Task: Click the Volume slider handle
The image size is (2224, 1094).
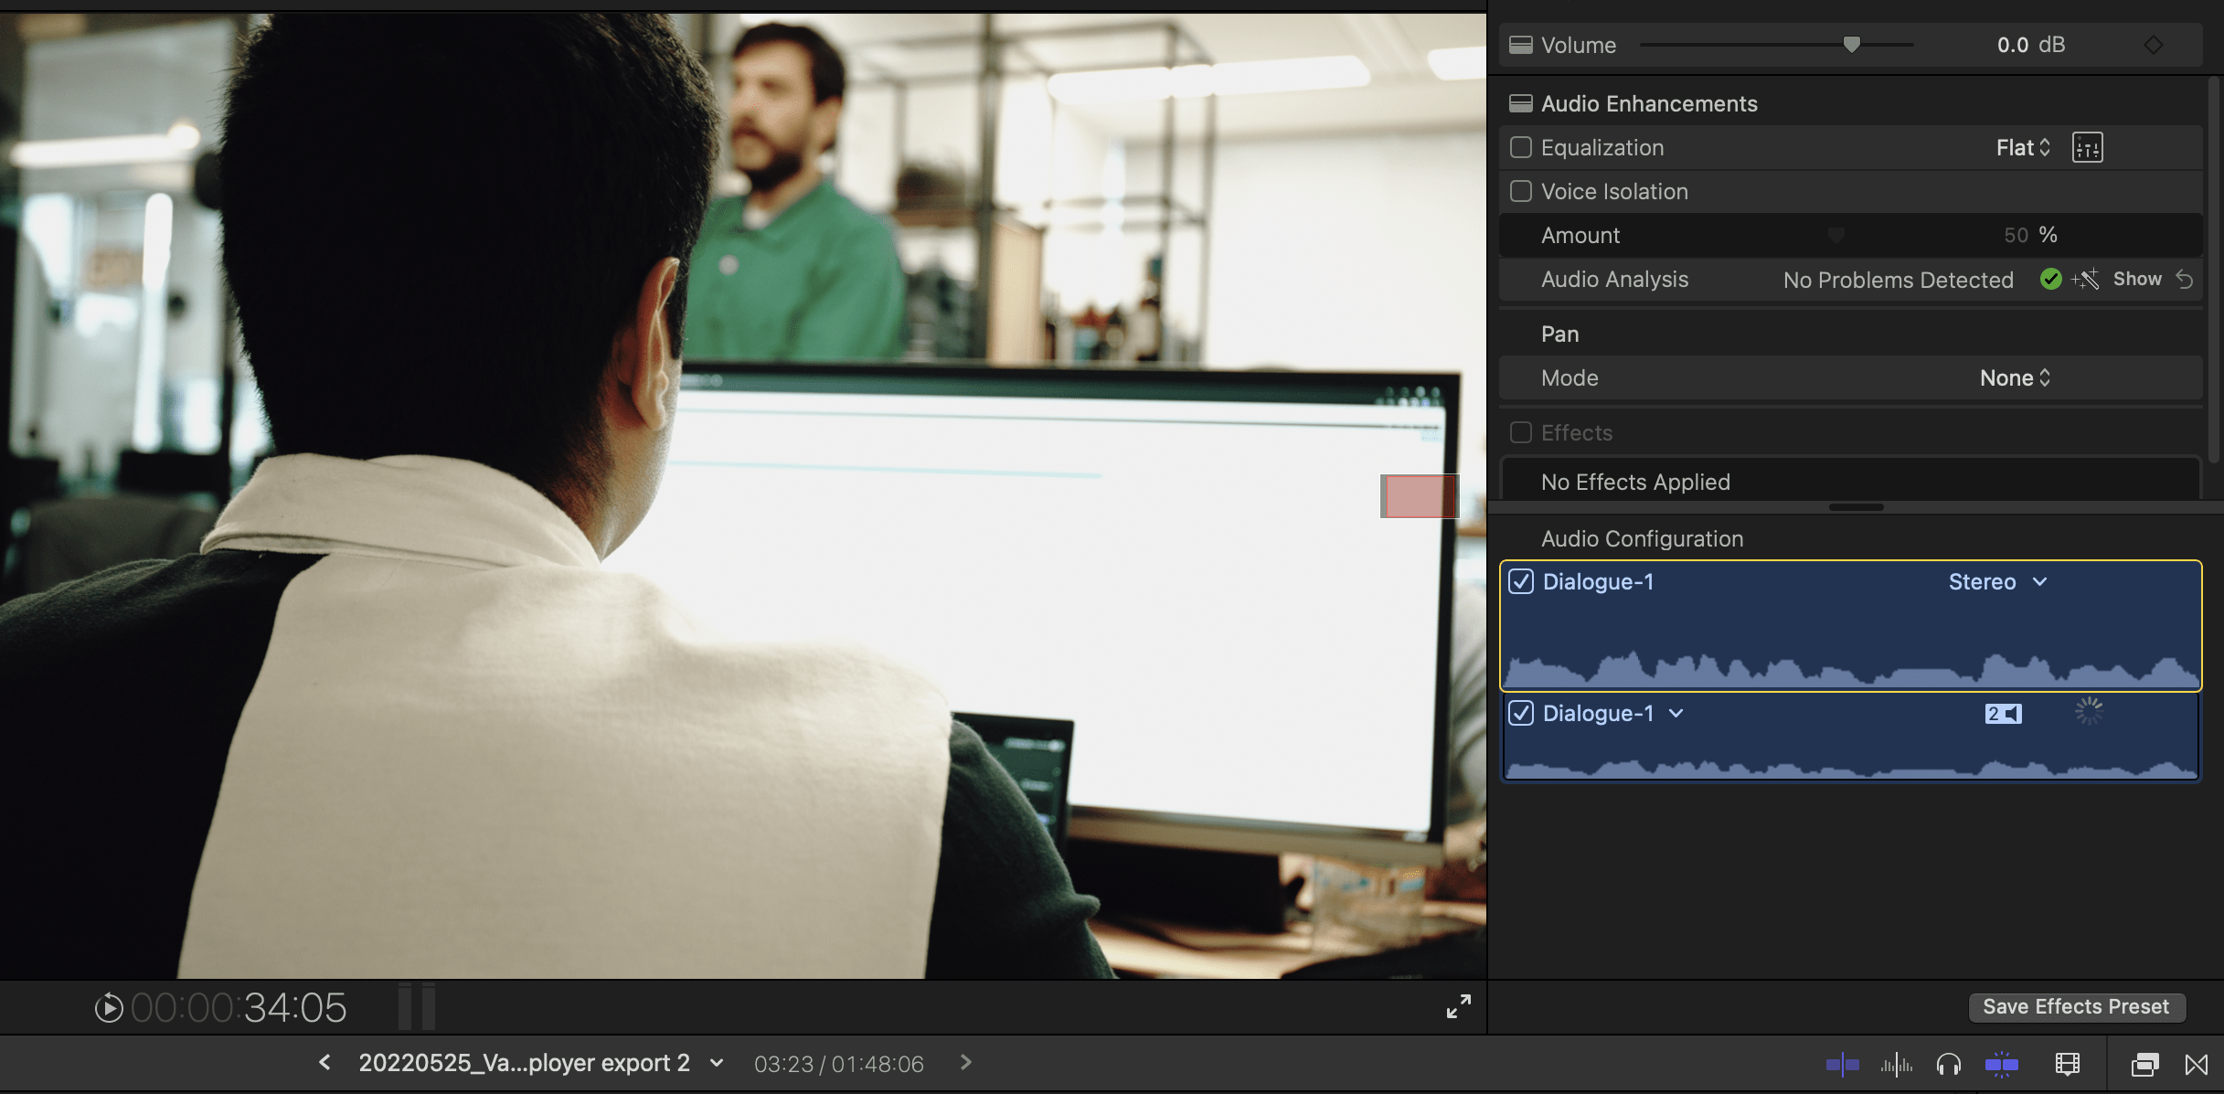Action: click(1851, 44)
